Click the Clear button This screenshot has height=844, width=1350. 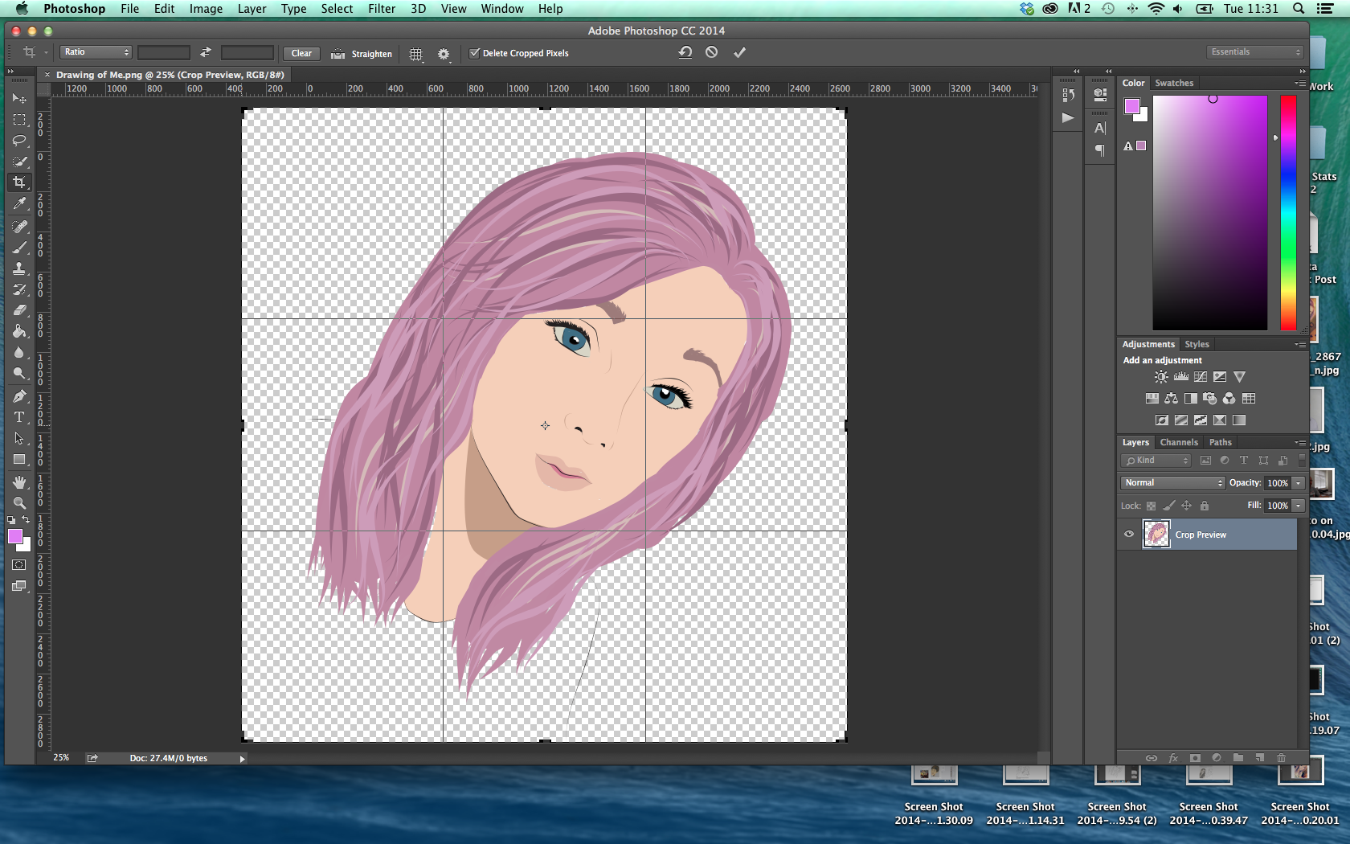pyautogui.click(x=301, y=53)
